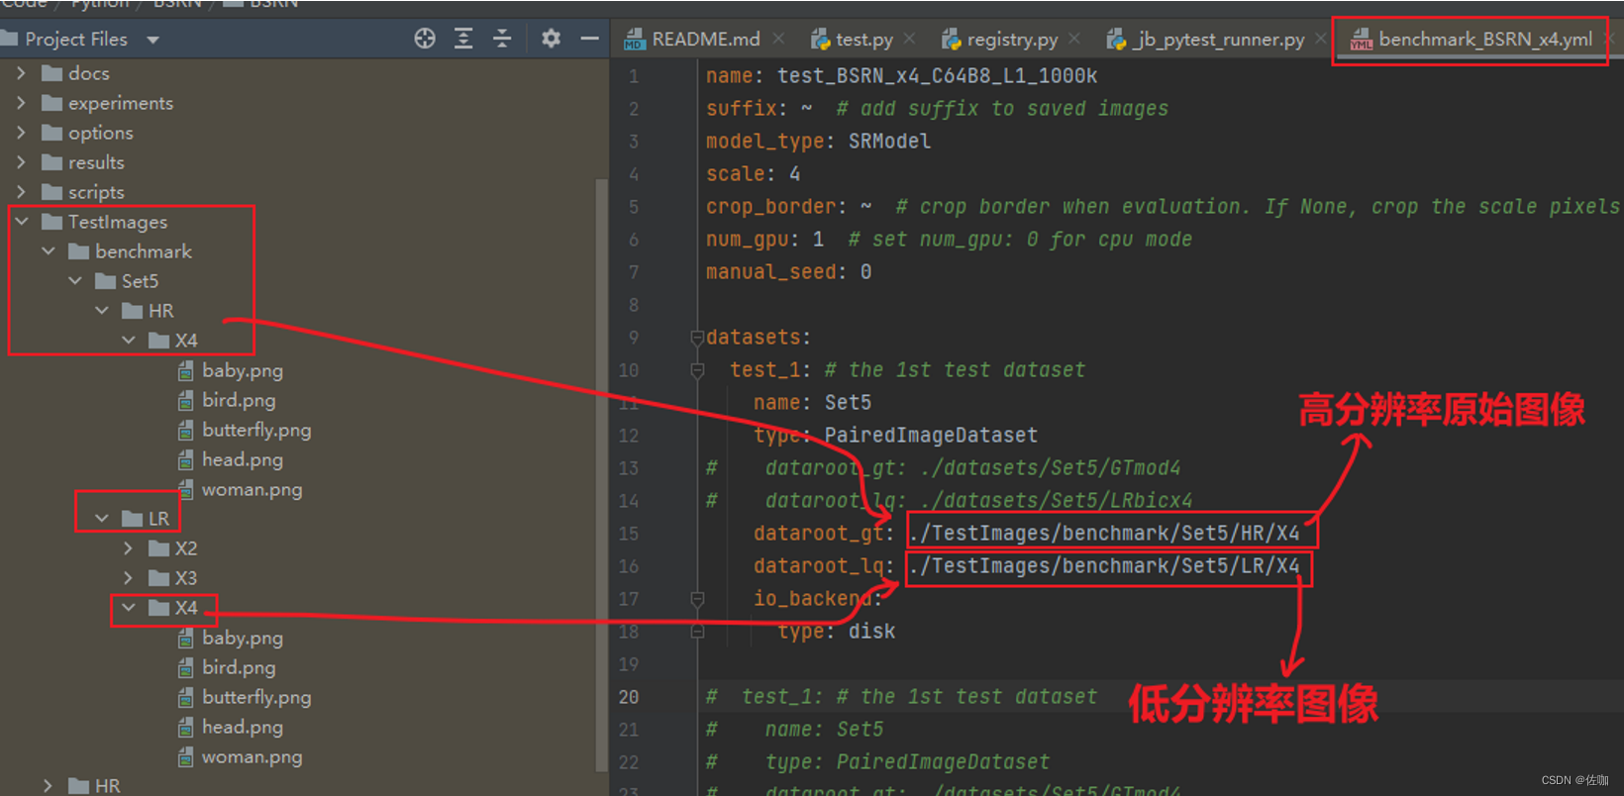1624x796 pixels.
Task: Switch to the registry.py tab
Action: coord(1012,40)
